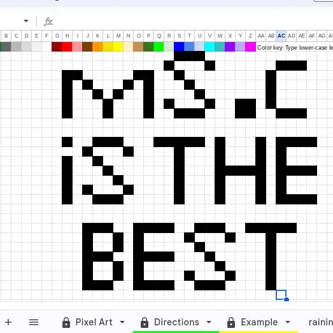
Task: Select column AA header
Action: 261,36
